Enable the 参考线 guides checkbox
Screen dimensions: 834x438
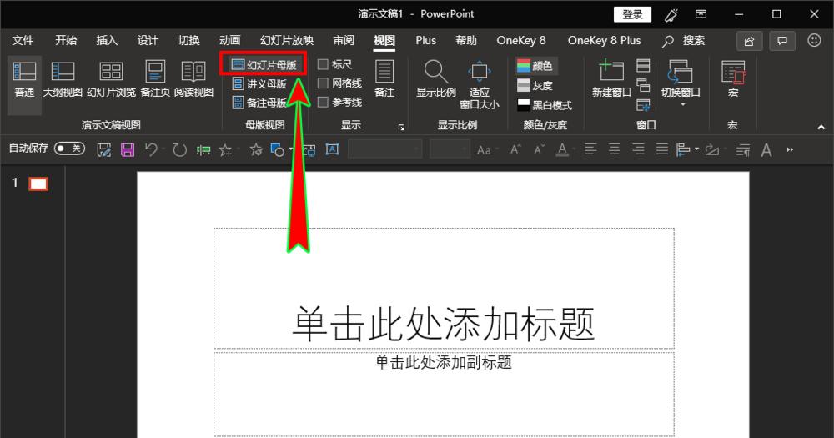(x=322, y=102)
